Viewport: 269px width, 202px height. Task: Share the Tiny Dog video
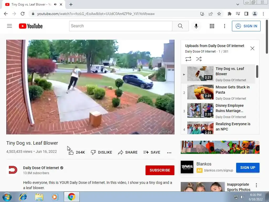pos(128,152)
